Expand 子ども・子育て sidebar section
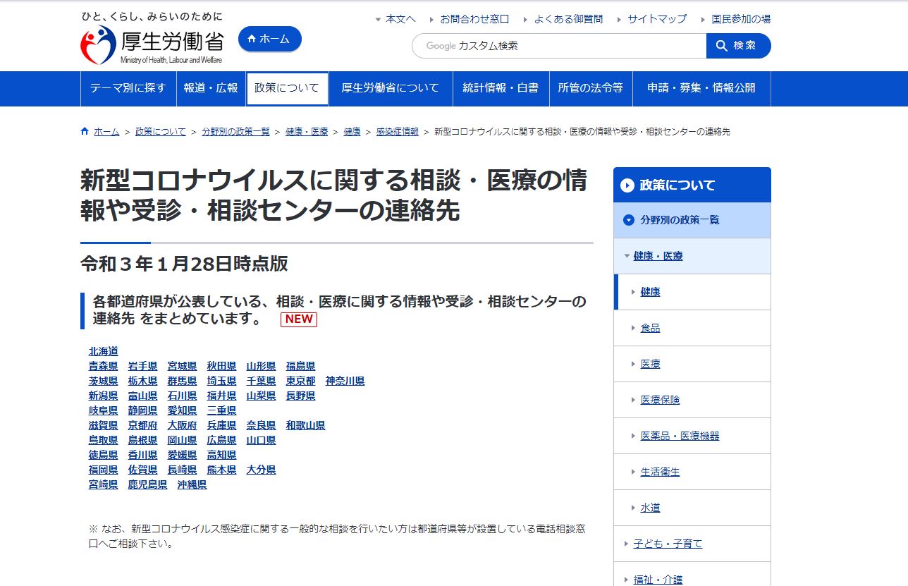 pos(668,544)
